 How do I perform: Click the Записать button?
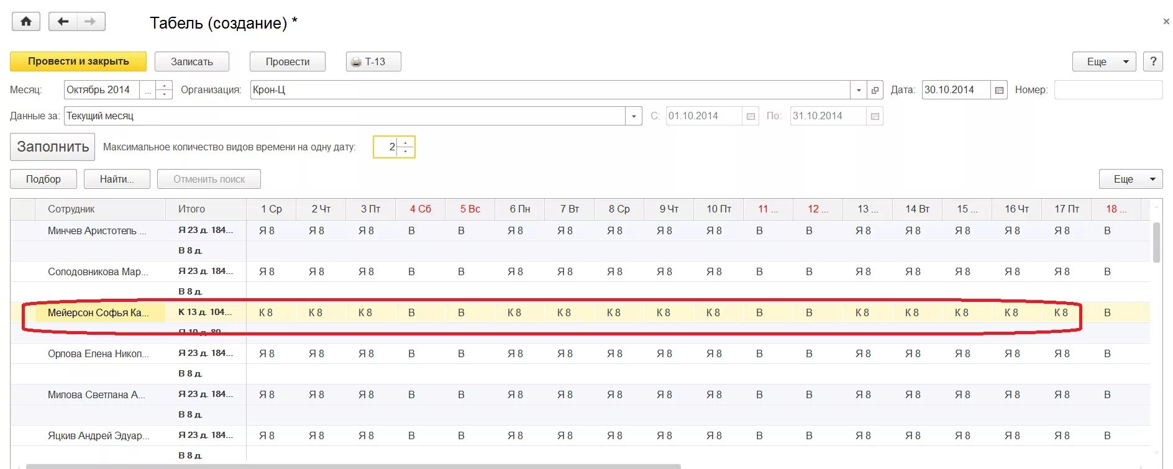click(x=192, y=61)
